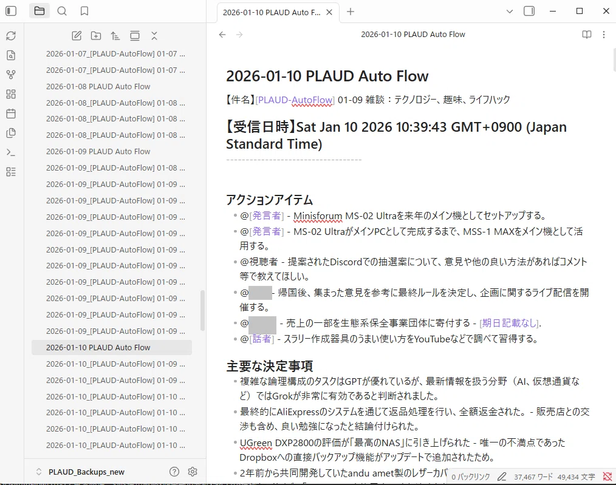
Task: Open the help question-mark icon
Action: point(174,472)
